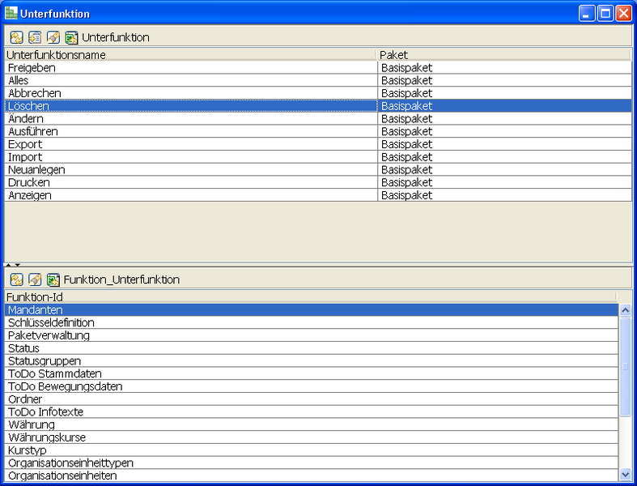Sort by the Unterfunktionsname column header
This screenshot has height=486, width=637.
pyautogui.click(x=190, y=55)
